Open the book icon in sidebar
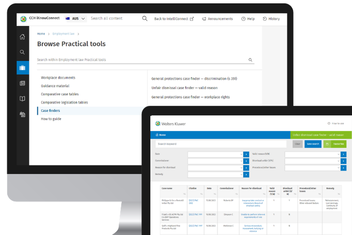The height and width of the screenshot is (235, 352). point(23,98)
